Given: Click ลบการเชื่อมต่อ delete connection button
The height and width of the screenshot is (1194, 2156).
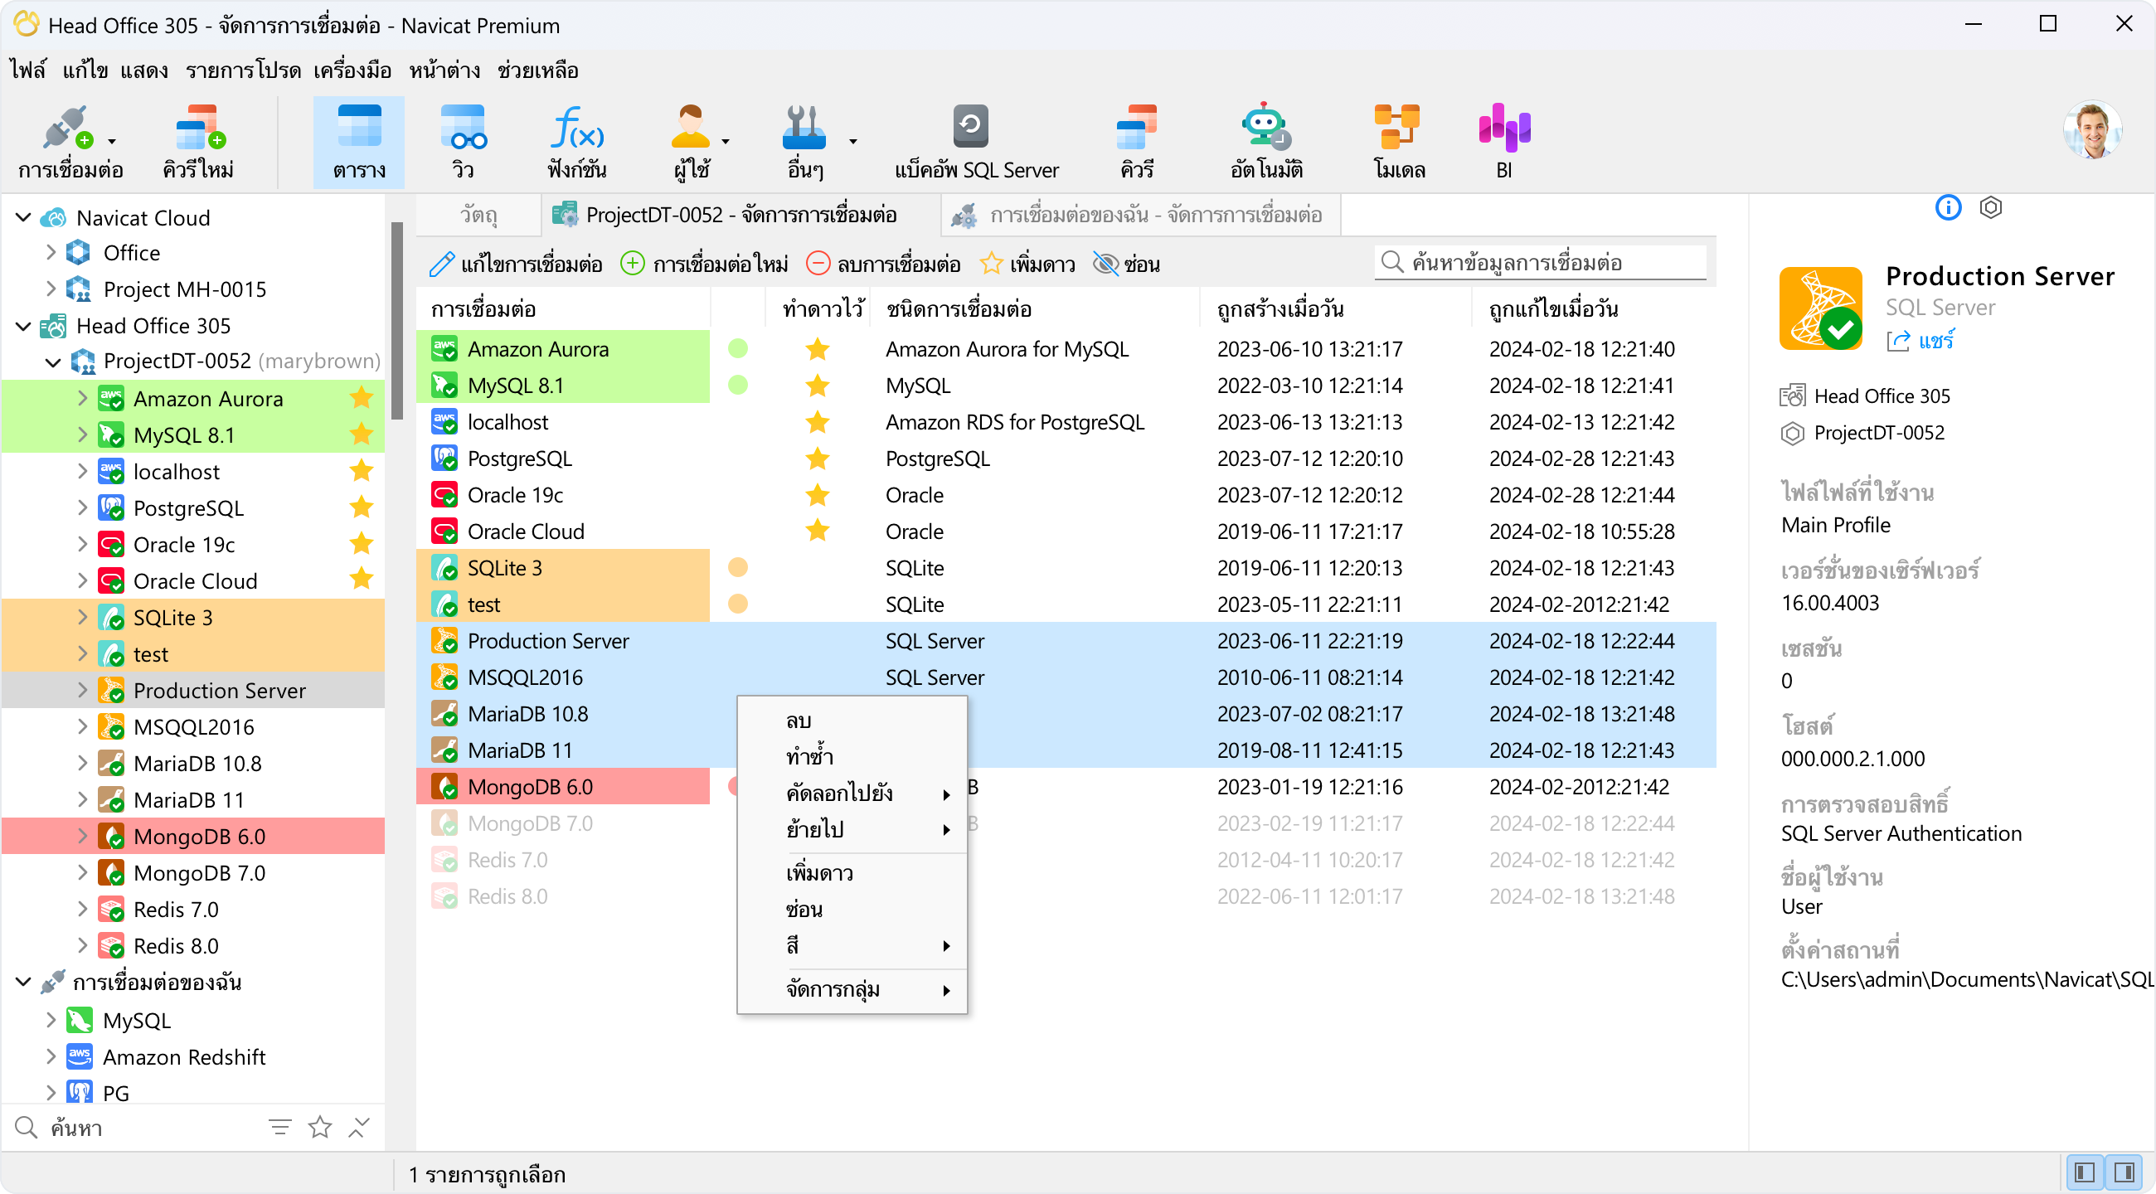Looking at the screenshot, I should pos(883,265).
